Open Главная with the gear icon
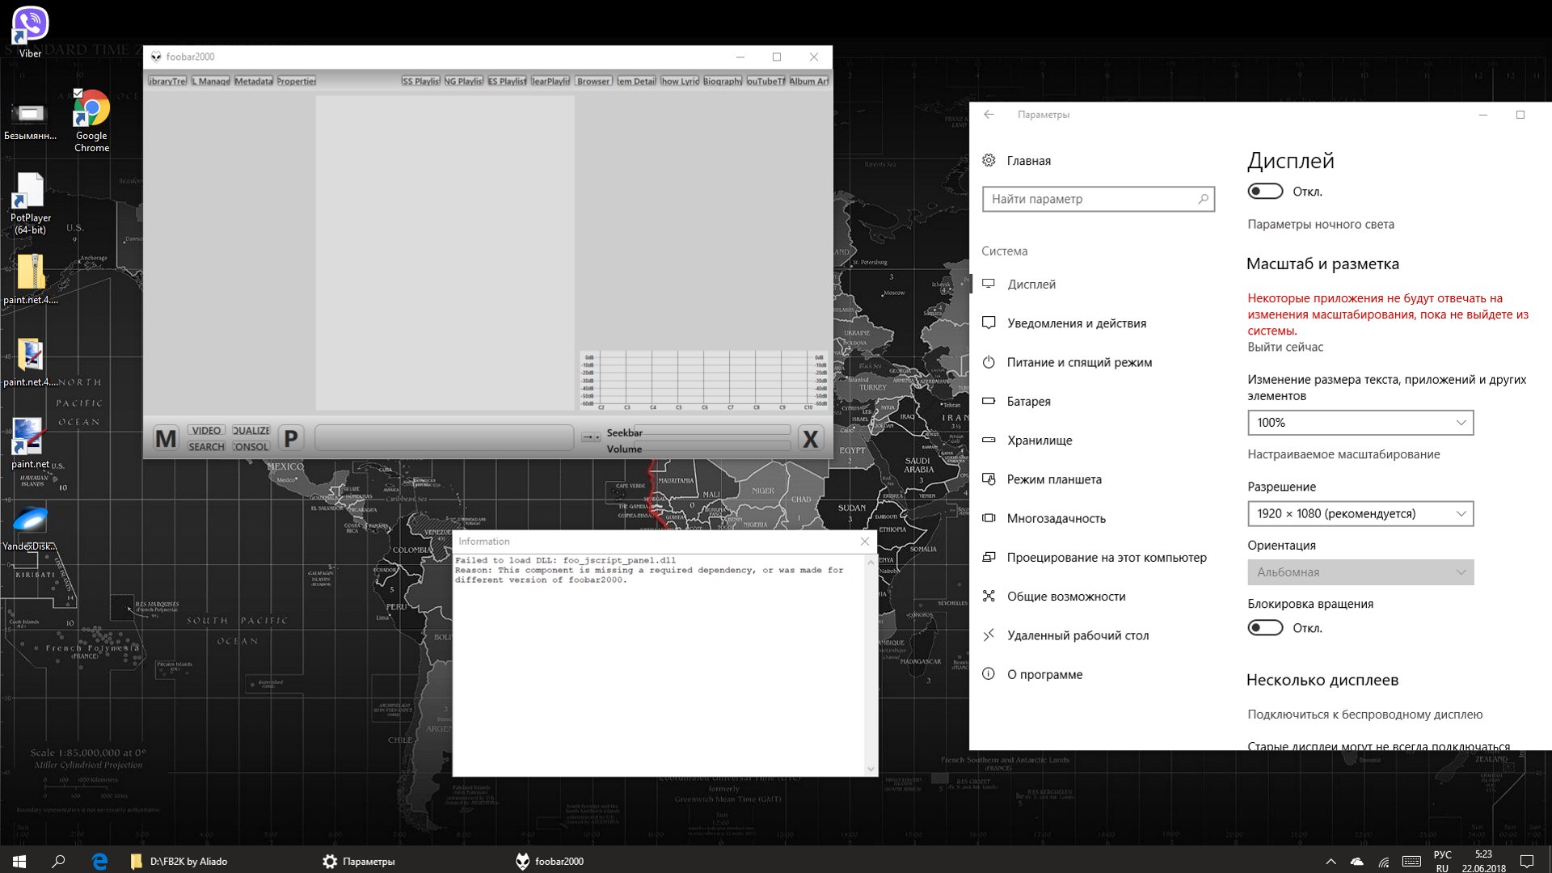This screenshot has height=873, width=1552. click(1016, 161)
